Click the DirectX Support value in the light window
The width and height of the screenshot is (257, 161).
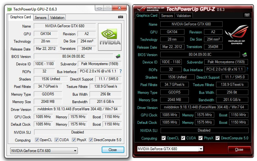[x=108, y=79]
